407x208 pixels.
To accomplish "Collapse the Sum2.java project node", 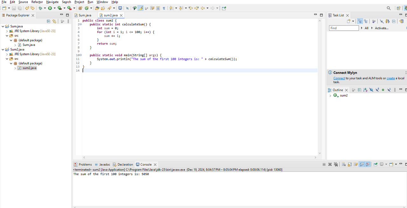I will (x=3, y=50).
